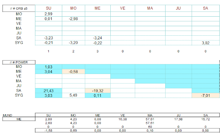
Task: Click the MUND label cell
Action: 7,115
